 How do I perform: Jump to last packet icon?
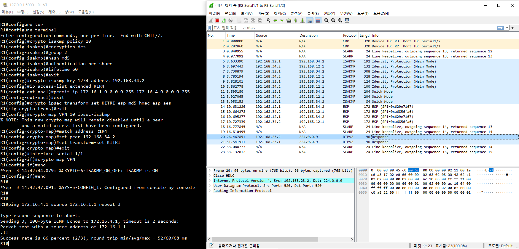point(303,20)
